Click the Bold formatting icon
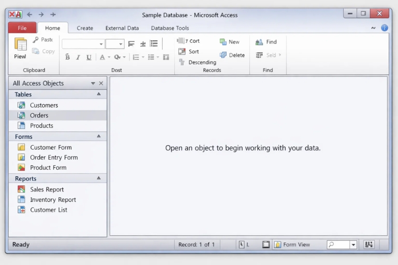 click(68, 57)
